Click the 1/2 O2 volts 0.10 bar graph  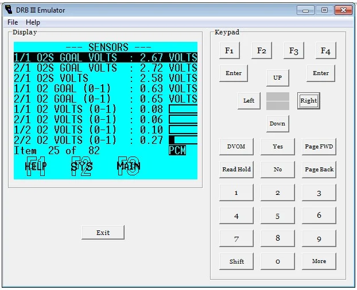(x=183, y=130)
